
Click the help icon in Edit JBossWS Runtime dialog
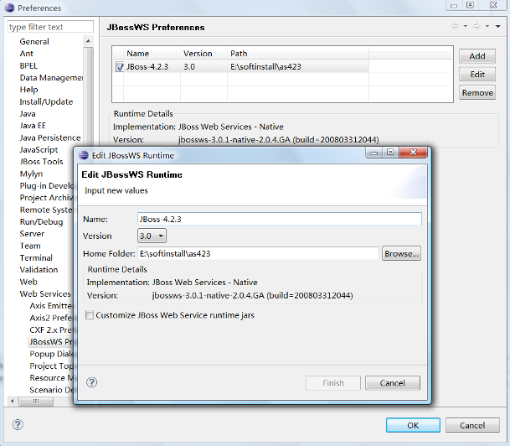[92, 382]
